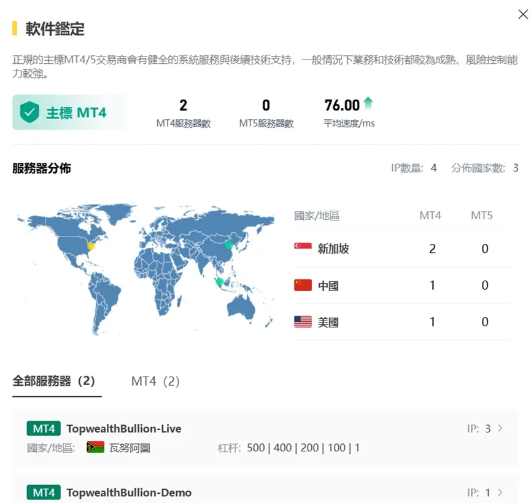531x503 pixels.
Task: Click the 服務器分佈 heading
Action: tap(42, 168)
